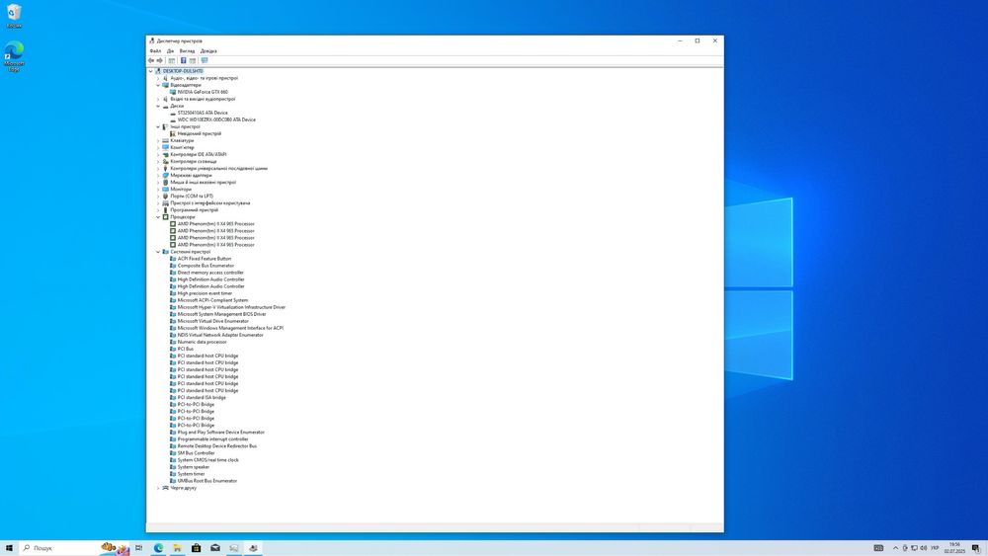Collapse the Інші пристрої node chevron
This screenshot has width=988, height=556.
158,126
